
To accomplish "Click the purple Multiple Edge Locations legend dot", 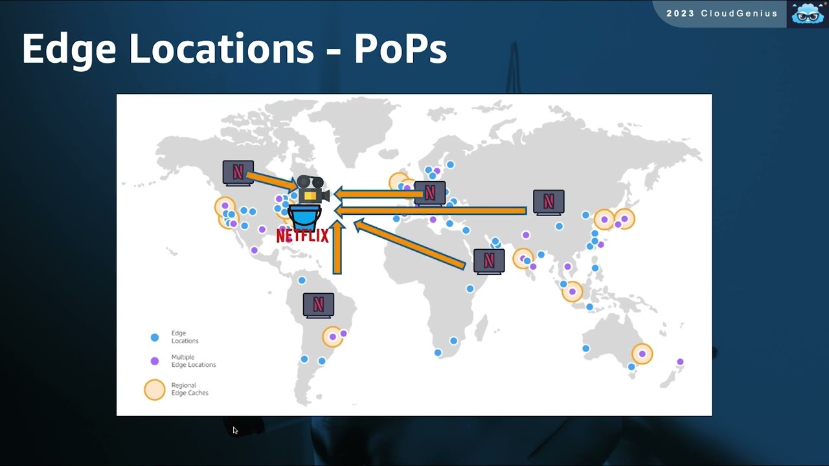I will point(155,361).
